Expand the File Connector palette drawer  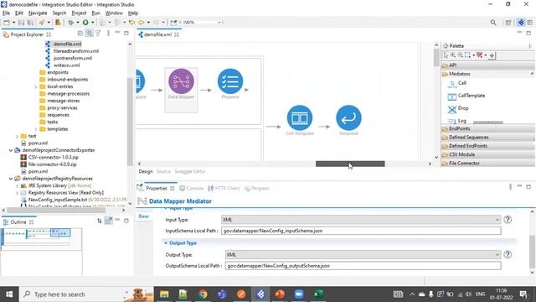[487, 164]
